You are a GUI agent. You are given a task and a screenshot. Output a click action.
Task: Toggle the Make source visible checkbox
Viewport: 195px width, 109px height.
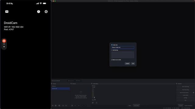pyautogui.click(x=112, y=60)
